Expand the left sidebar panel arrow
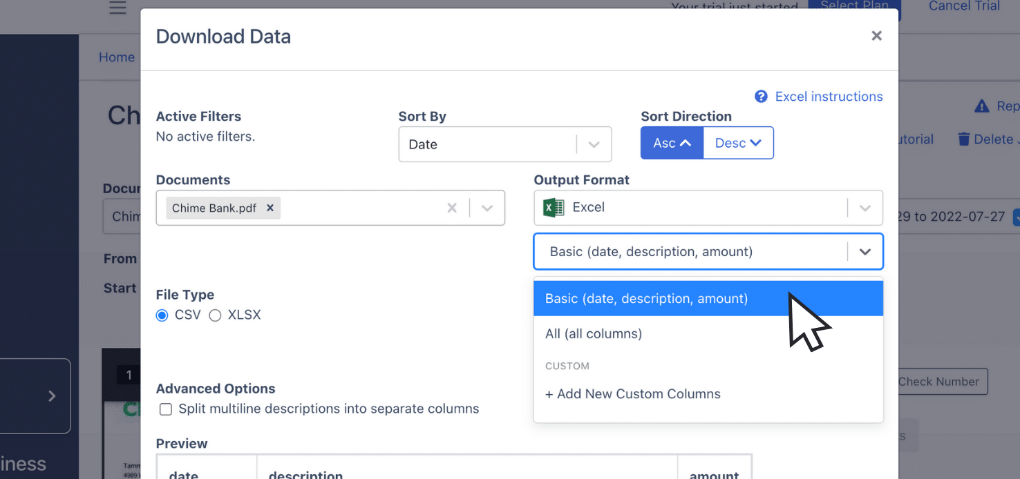The image size is (1020, 479). coord(52,396)
